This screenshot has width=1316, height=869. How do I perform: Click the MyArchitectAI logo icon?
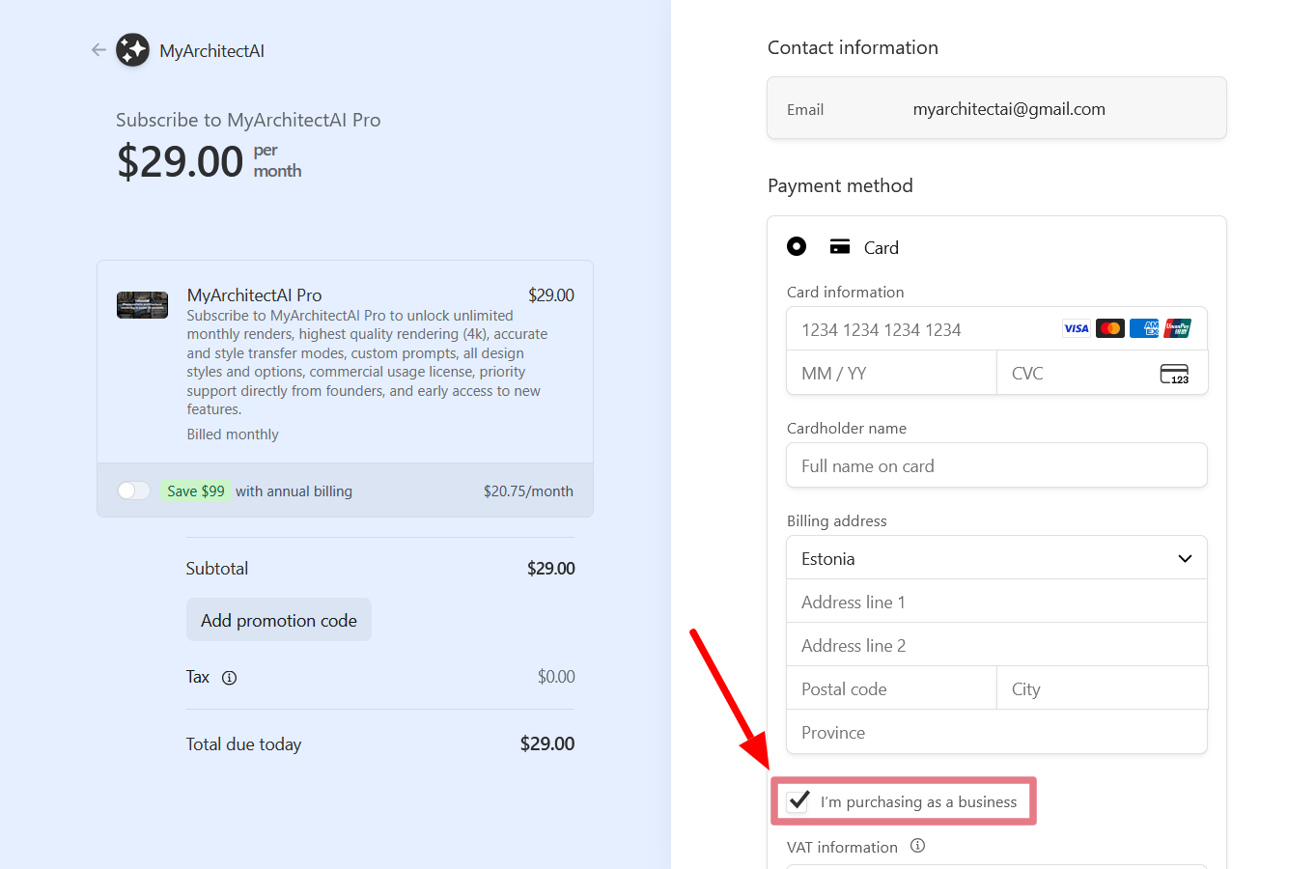(x=133, y=50)
